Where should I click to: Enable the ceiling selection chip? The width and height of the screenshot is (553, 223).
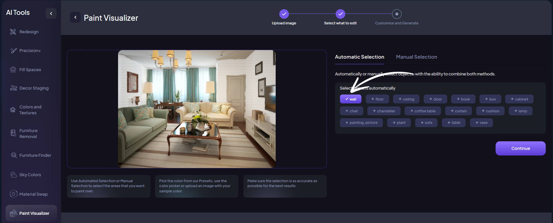[x=406, y=99]
